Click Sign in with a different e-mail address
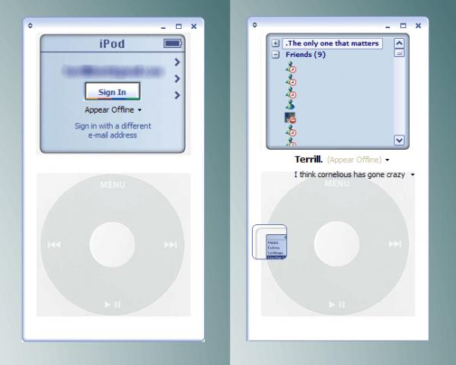456x365 pixels. [113, 131]
